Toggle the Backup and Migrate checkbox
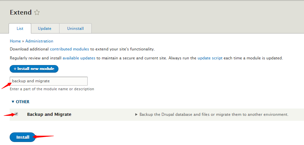This screenshot has width=304, height=145. 17,114
